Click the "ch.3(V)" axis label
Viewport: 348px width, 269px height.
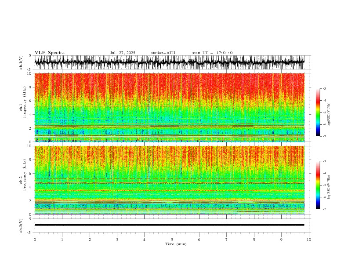21,225
